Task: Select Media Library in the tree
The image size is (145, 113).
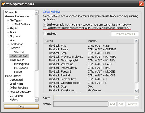Action: point(13,76)
